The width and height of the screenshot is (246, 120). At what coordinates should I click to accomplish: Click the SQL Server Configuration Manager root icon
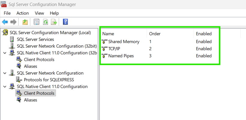5,33
